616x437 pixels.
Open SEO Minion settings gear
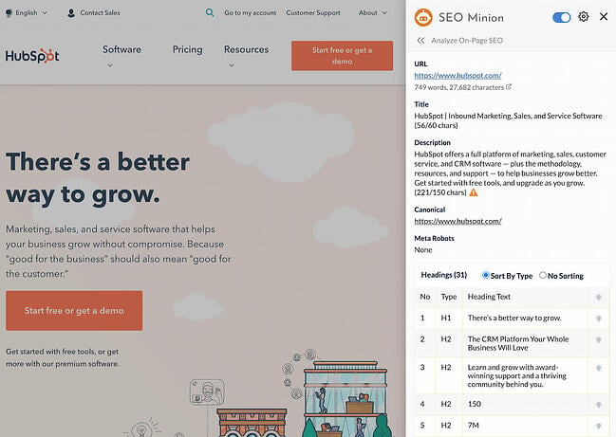pos(584,17)
